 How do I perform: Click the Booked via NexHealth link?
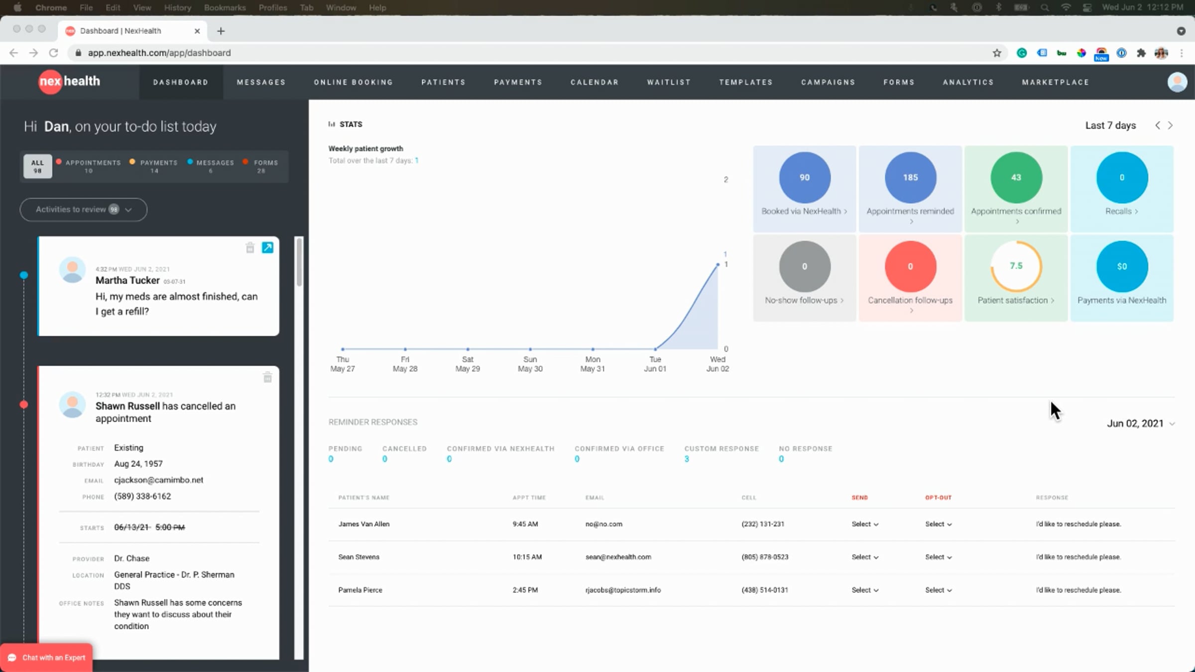pyautogui.click(x=804, y=211)
